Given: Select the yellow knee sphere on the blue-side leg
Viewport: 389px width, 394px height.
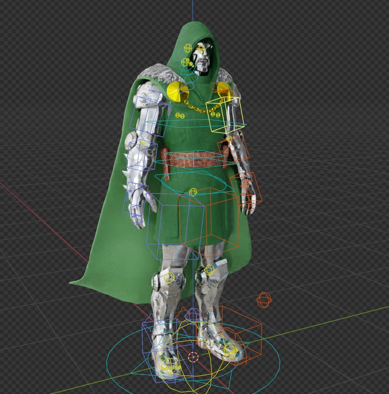Looking at the screenshot, I should coord(169,277).
